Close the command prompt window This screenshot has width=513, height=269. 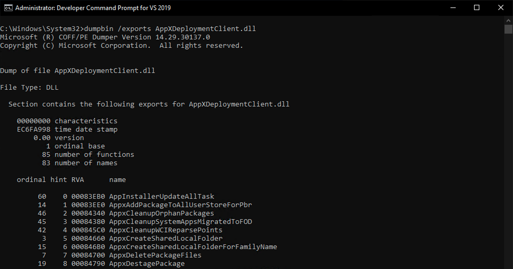click(501, 8)
